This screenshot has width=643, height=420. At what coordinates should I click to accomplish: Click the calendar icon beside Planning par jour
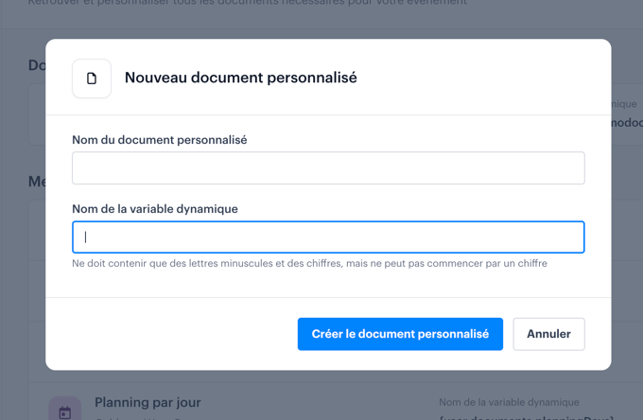pyautogui.click(x=64, y=411)
